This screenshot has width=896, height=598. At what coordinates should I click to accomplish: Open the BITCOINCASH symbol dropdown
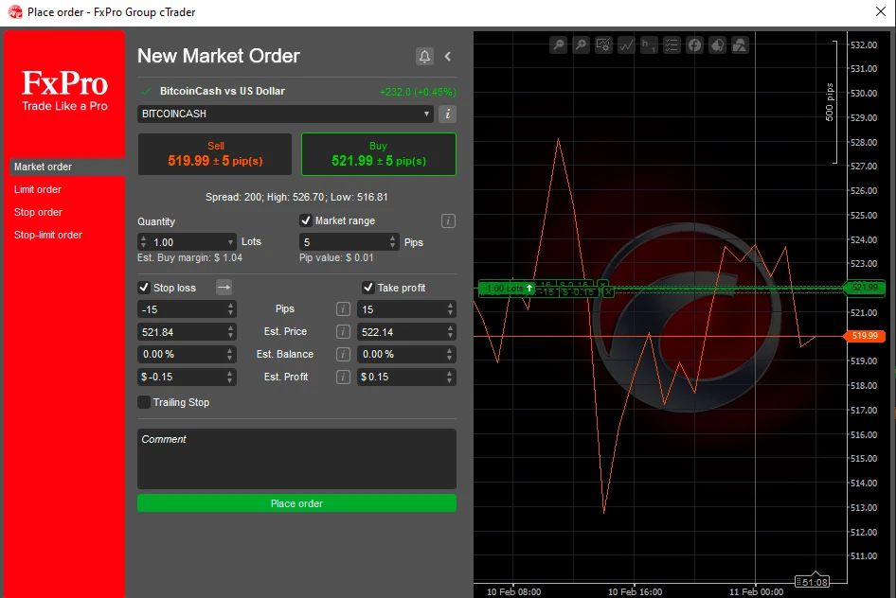[284, 114]
